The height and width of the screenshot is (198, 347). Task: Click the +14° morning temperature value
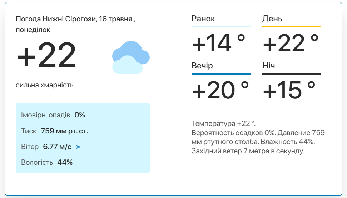point(219,43)
